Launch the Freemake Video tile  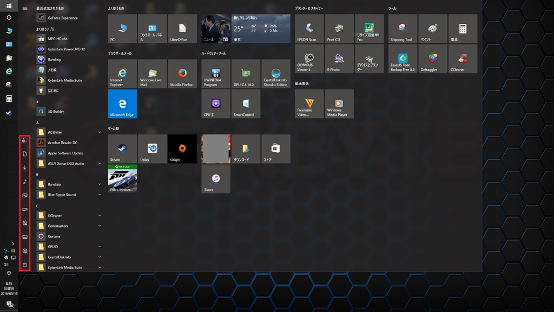[309, 103]
